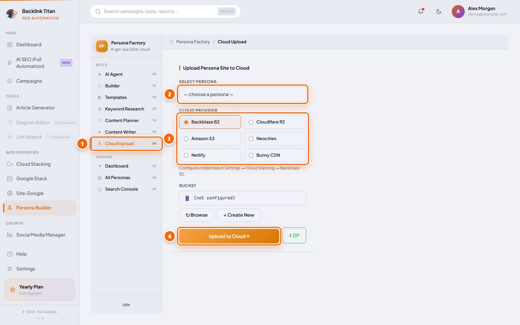Screen dimensions: 520x325
Task: Click the search magnifier icon
Action: click(98, 12)
